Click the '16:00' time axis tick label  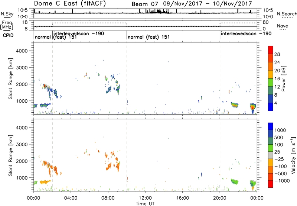point(182,198)
